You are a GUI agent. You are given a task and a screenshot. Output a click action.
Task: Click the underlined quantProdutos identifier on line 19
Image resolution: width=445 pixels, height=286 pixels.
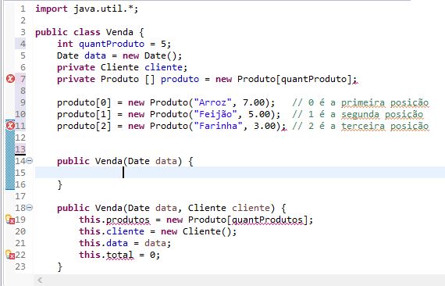click(x=268, y=220)
